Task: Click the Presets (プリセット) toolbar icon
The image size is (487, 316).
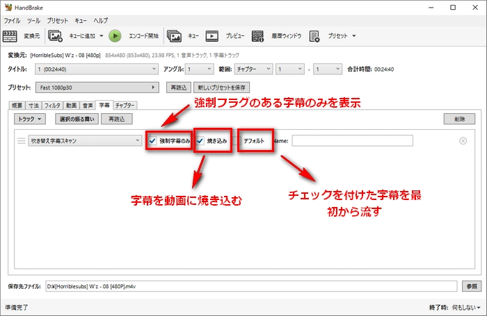Action: pyautogui.click(x=314, y=35)
